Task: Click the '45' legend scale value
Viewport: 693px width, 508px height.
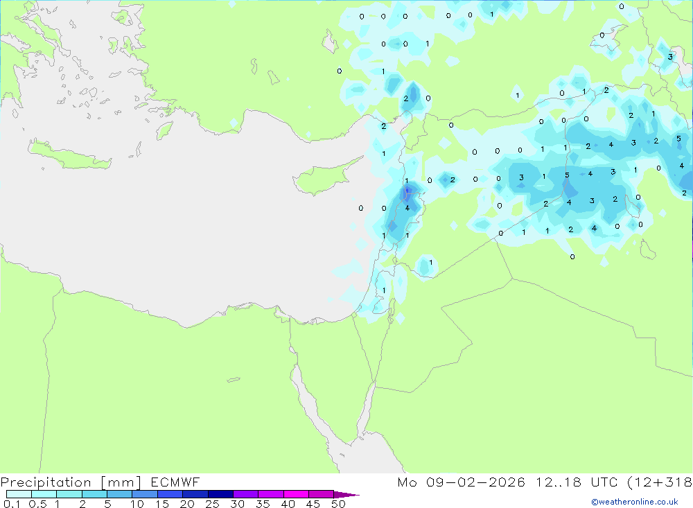Action: (x=313, y=504)
